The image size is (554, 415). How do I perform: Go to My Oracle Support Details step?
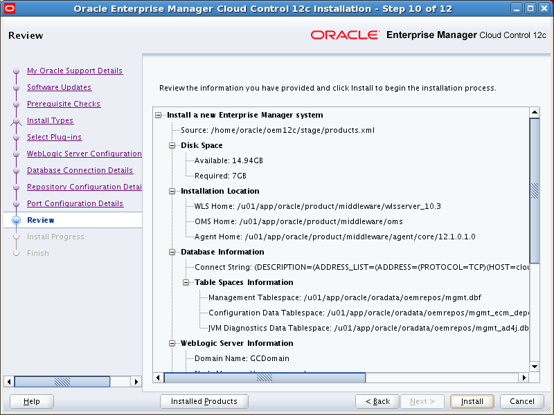75,71
